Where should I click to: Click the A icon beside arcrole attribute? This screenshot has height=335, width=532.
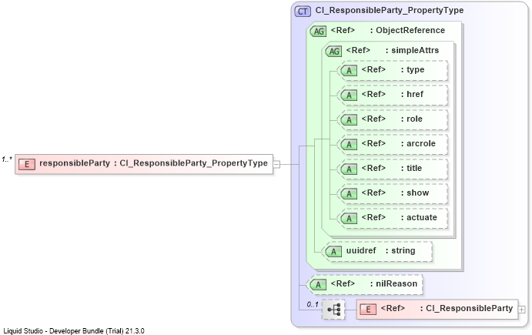click(x=349, y=145)
